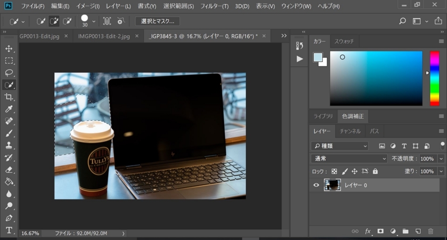
Task: Create a new layer
Action: (x=418, y=231)
